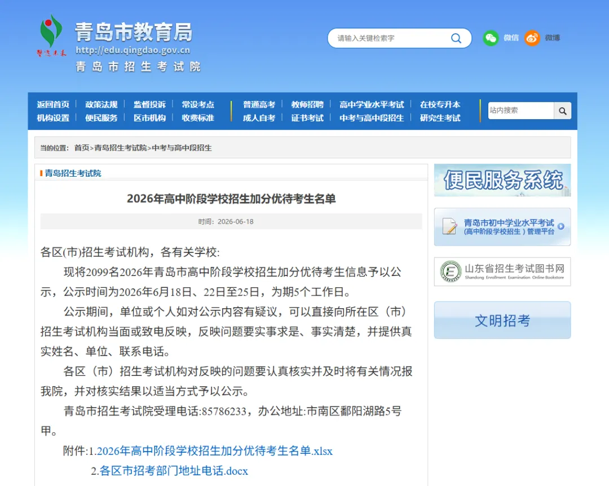Click the salutation line 各区(市)招生考试机构，各有关学校

point(130,252)
